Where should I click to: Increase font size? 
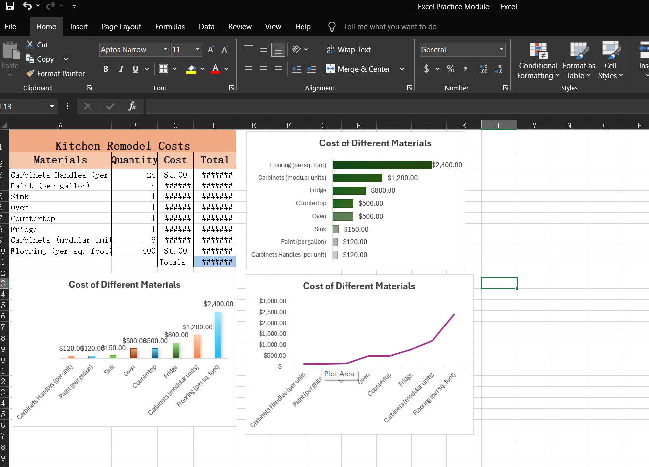coord(211,49)
